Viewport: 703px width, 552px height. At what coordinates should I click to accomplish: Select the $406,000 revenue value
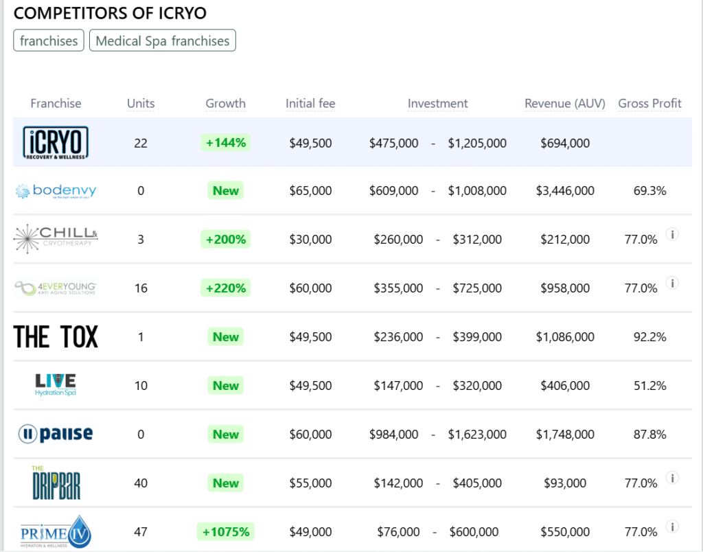565,386
